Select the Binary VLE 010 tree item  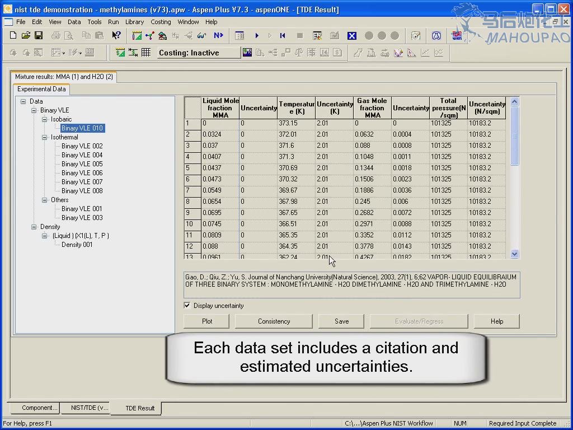pos(83,128)
